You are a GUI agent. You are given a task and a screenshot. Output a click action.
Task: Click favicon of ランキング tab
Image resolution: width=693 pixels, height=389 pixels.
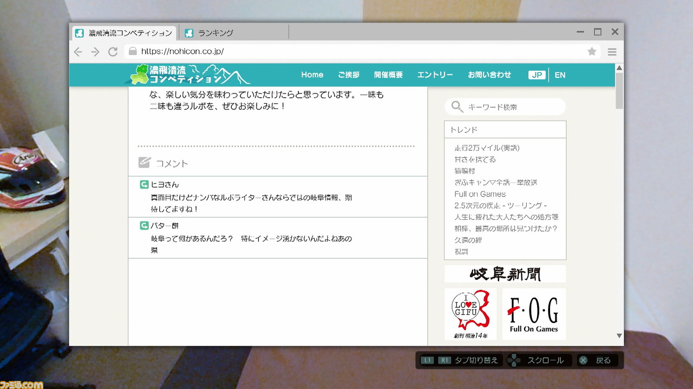(189, 33)
